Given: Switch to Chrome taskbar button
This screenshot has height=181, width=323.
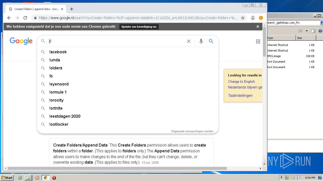Looking at the screenshot, I should [x=46, y=178].
